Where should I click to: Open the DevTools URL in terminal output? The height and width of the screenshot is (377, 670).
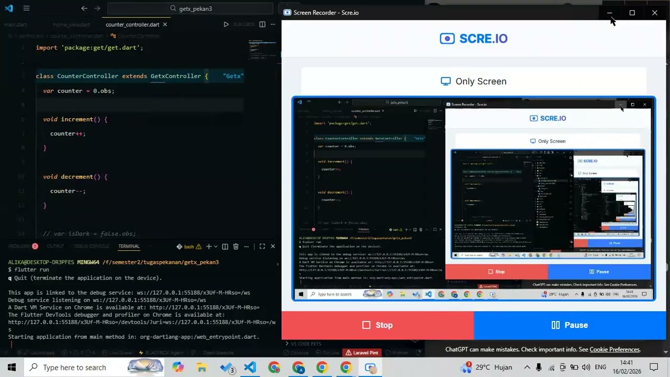[141, 326]
